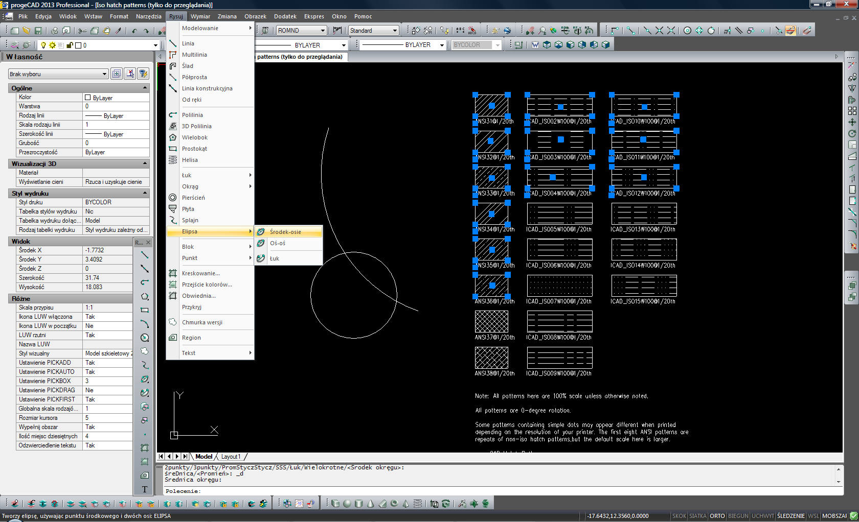Toggle ORTO mode in status bar
Image resolution: width=859 pixels, height=522 pixels.
pos(717,516)
